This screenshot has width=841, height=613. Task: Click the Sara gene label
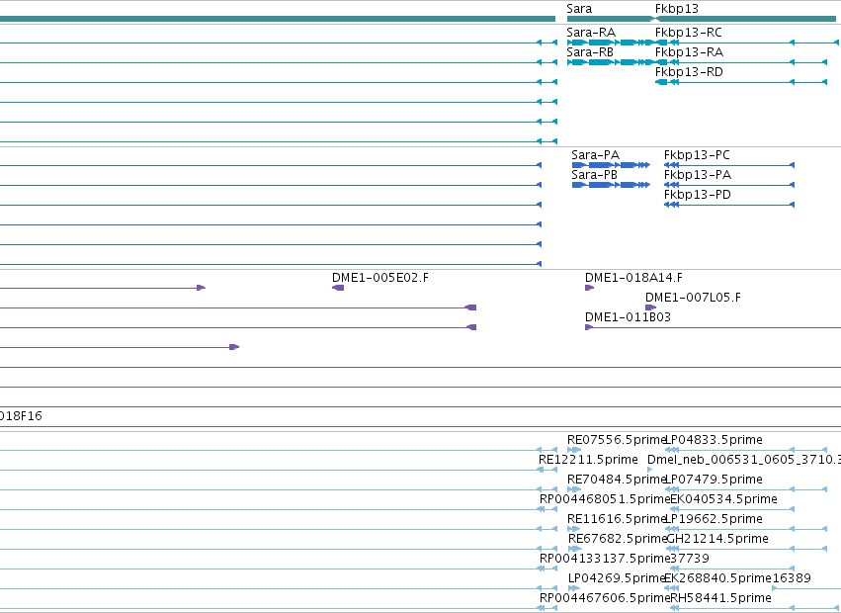pos(579,9)
